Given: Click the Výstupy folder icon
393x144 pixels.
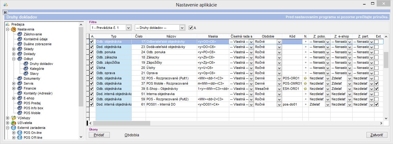Looking at the screenshot, I should (x=14, y=118).
